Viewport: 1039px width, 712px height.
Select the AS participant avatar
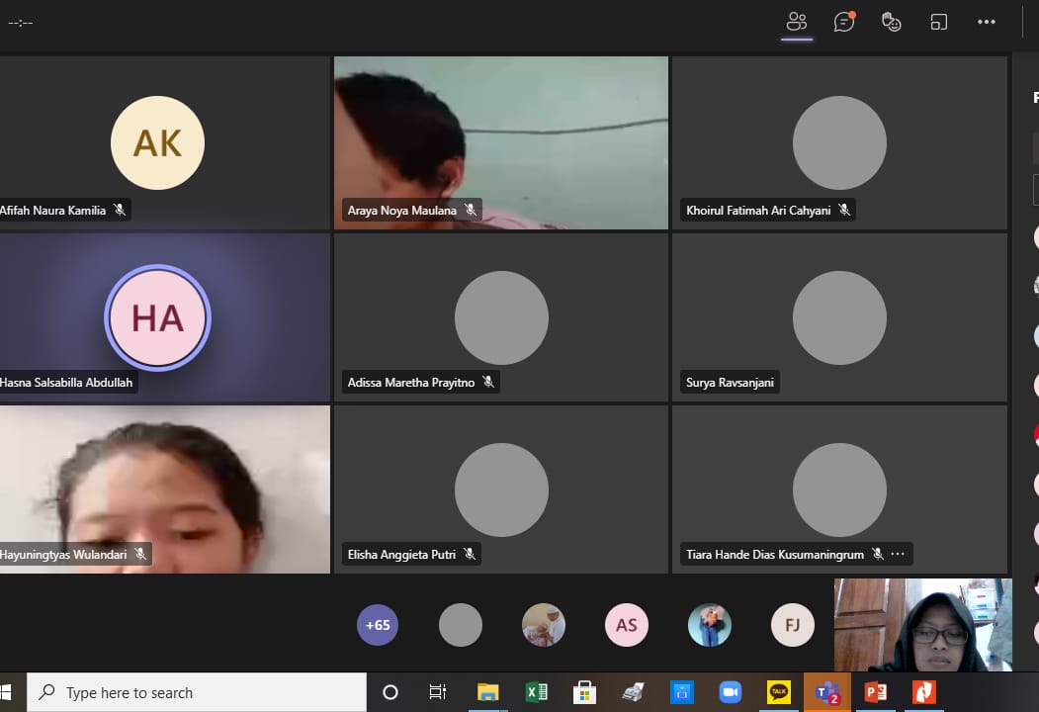627,625
